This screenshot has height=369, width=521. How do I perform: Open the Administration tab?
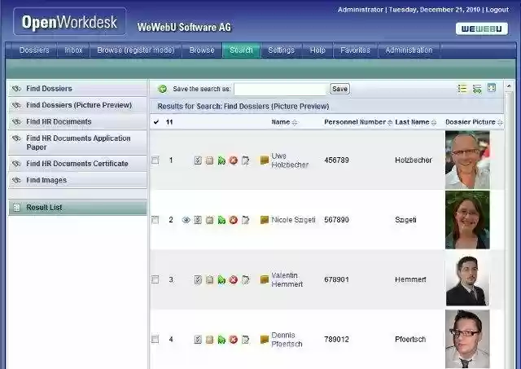[409, 51]
